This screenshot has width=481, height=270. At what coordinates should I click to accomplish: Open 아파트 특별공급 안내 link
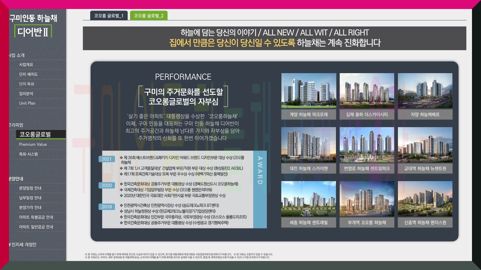click(37, 217)
